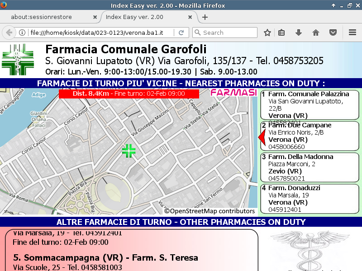Image resolution: width=362 pixels, height=271 pixels.
Task: Go to the browser home page icon
Action: (x=316, y=33)
